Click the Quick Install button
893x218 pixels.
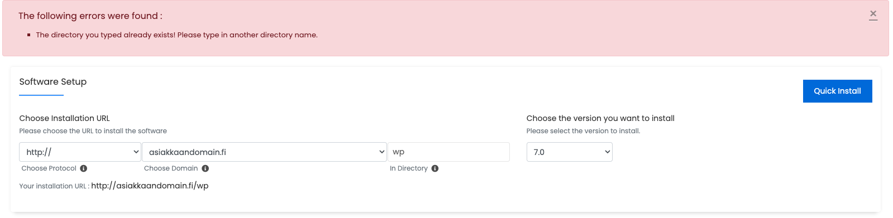pyautogui.click(x=837, y=91)
